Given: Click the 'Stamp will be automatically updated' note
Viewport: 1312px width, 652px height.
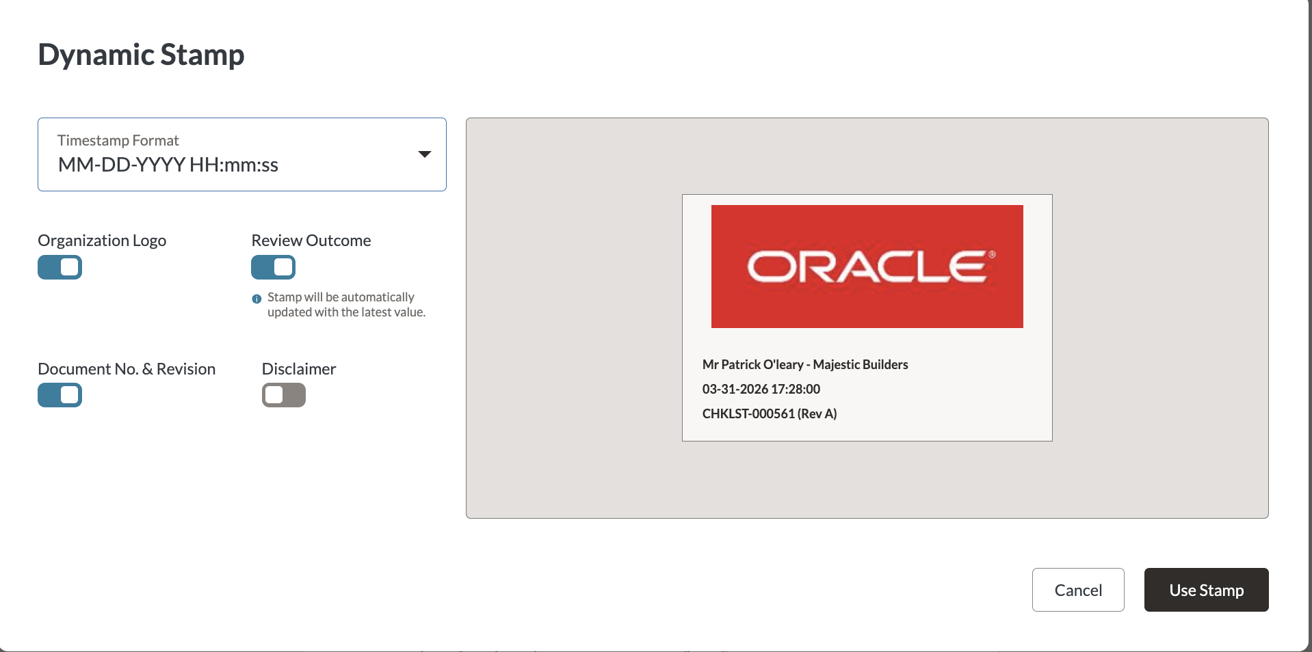Looking at the screenshot, I should pos(346,305).
